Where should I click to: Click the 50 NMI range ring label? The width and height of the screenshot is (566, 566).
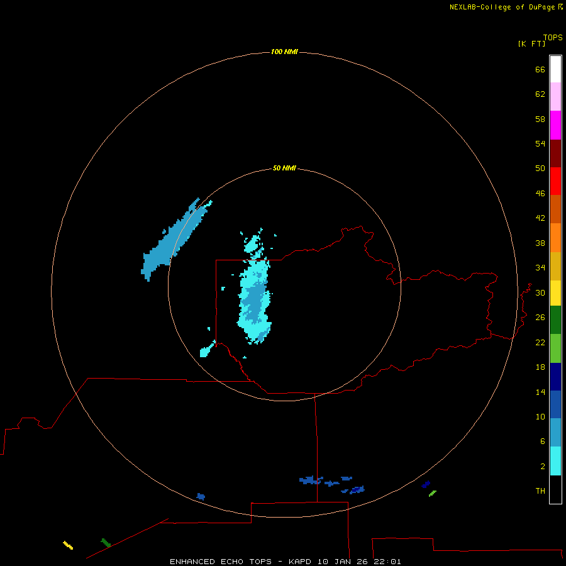coord(284,168)
